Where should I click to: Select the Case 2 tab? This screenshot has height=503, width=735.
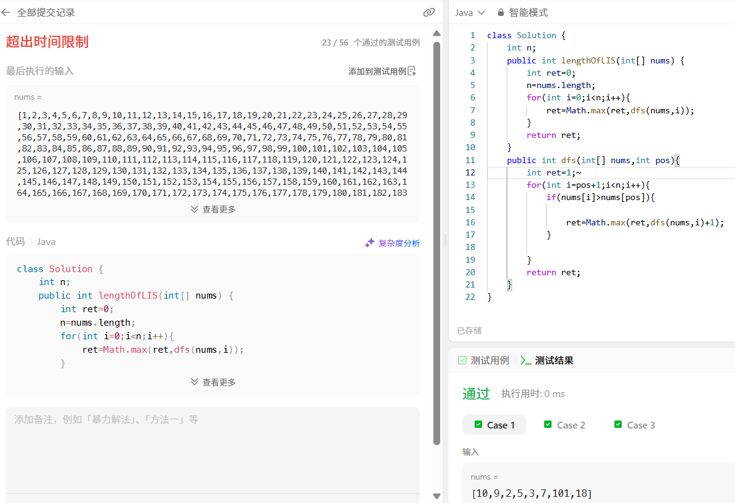[x=564, y=425]
